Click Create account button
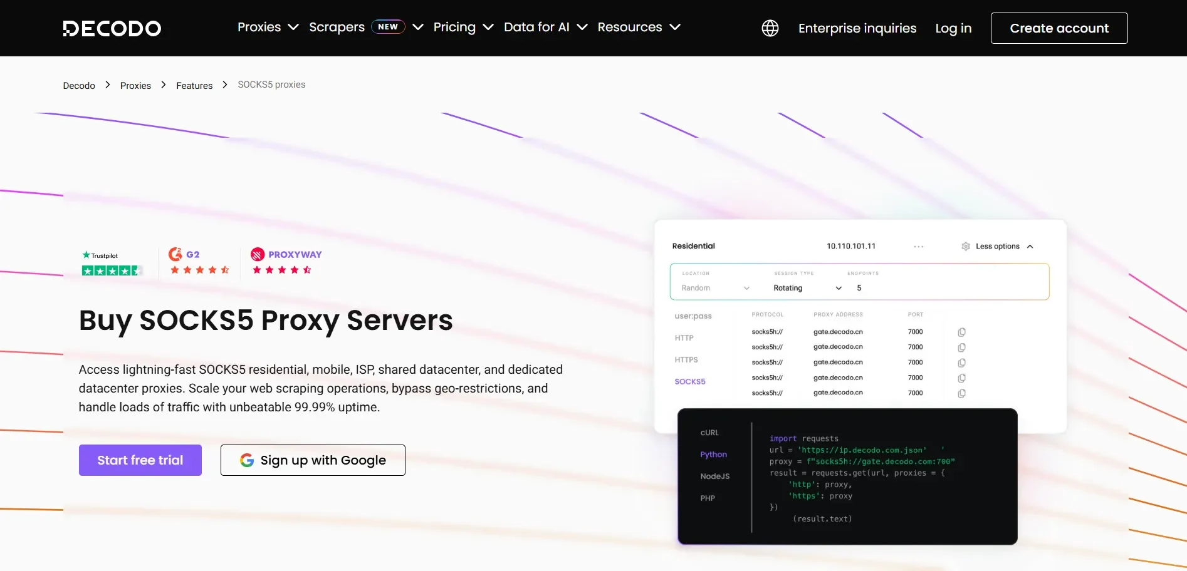The width and height of the screenshot is (1187, 571). (x=1059, y=28)
